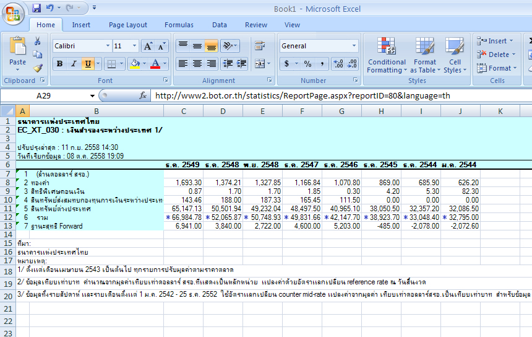
Task: Open the View tab
Action: pos(292,25)
